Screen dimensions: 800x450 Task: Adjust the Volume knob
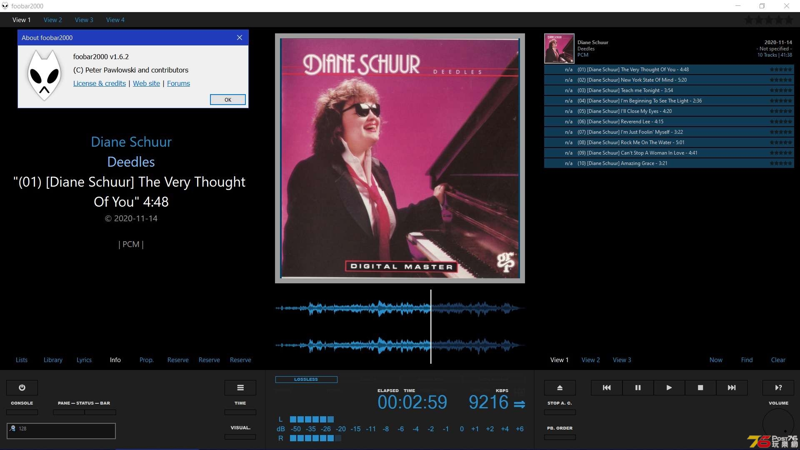point(778,424)
